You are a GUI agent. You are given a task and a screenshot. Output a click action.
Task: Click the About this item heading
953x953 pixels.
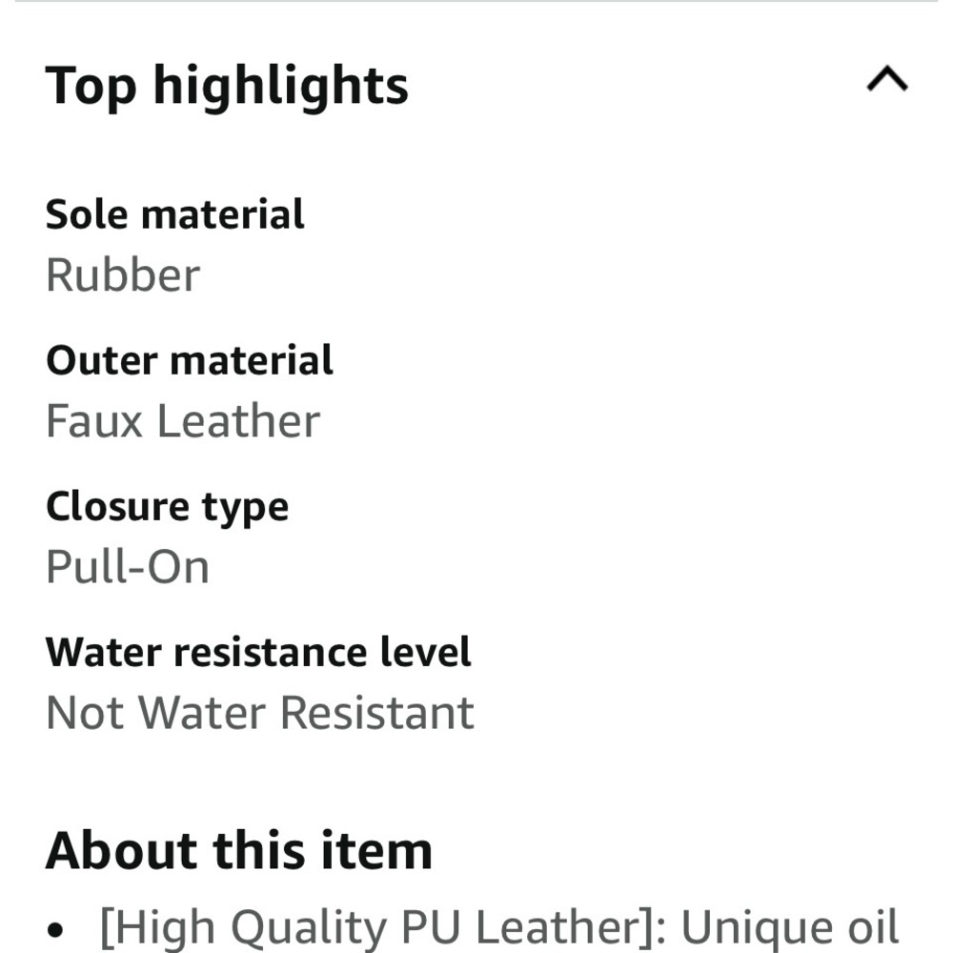[x=239, y=851]
